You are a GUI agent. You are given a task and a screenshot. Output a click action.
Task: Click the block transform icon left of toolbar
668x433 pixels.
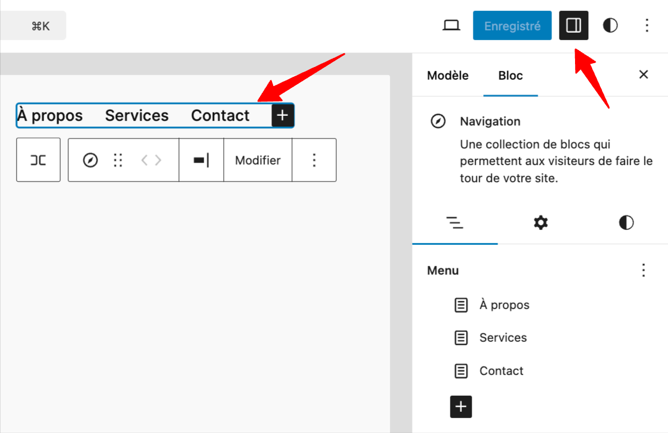pyautogui.click(x=38, y=160)
